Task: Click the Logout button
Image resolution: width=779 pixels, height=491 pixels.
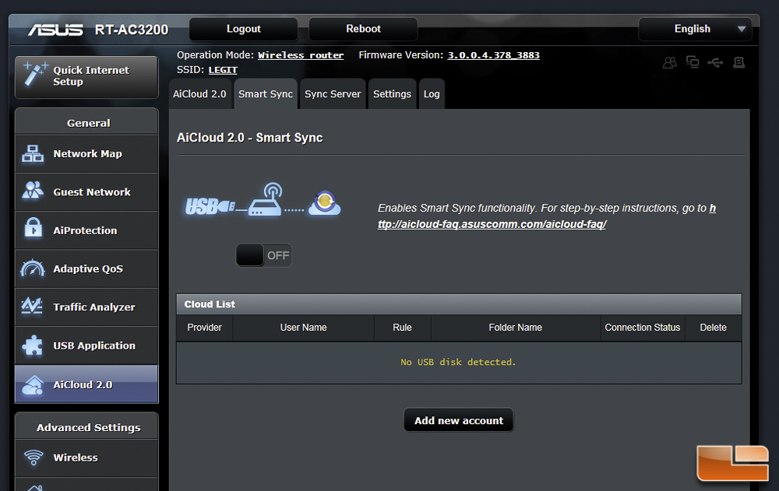Action: [243, 29]
